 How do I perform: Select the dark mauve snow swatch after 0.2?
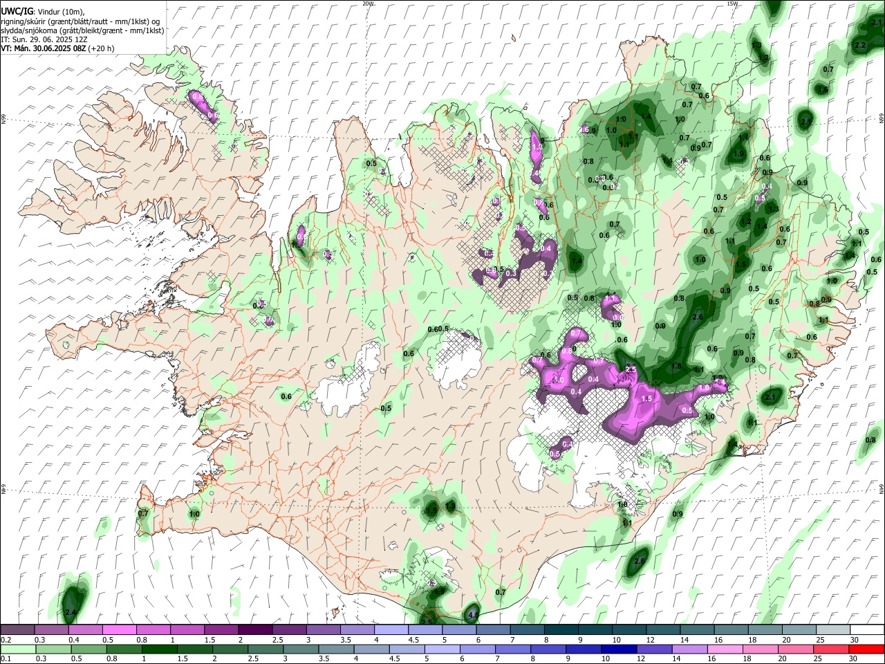click(18, 629)
